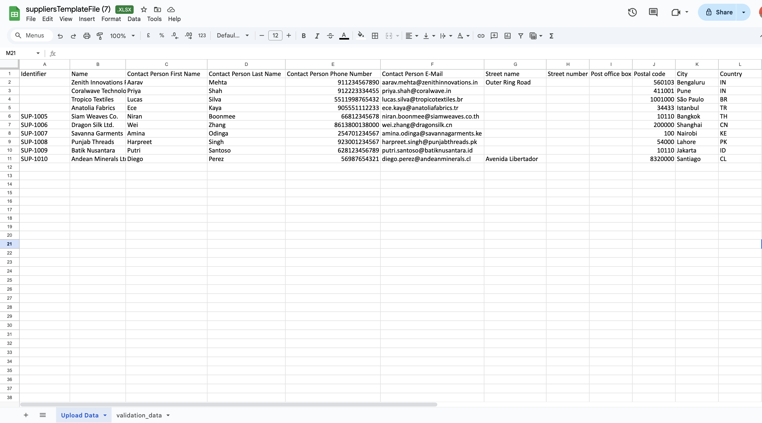Image resolution: width=762 pixels, height=423 pixels.
Task: Click the Share button
Action: [x=719, y=12]
